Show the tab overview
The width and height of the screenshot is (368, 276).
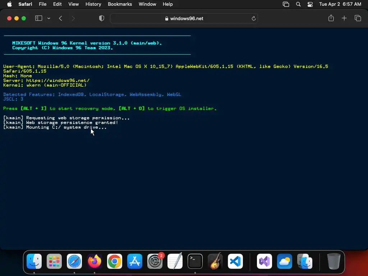click(358, 18)
